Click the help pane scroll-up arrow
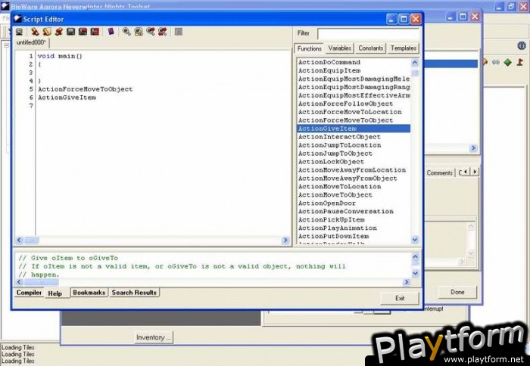 click(x=416, y=257)
